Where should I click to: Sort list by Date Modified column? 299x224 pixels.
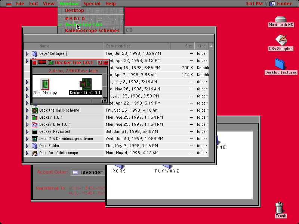[x=137, y=46]
